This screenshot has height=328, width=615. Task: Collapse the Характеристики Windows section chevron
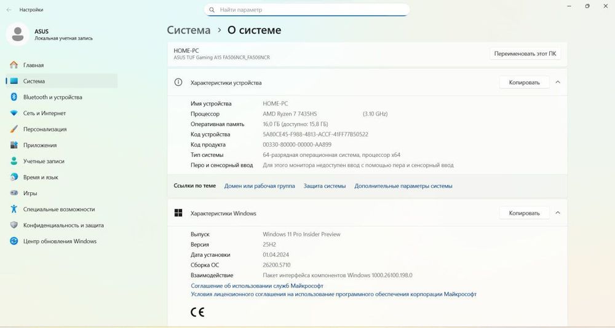point(558,213)
